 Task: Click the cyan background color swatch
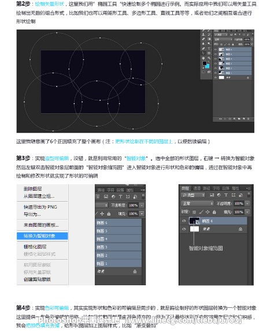(208, 67)
